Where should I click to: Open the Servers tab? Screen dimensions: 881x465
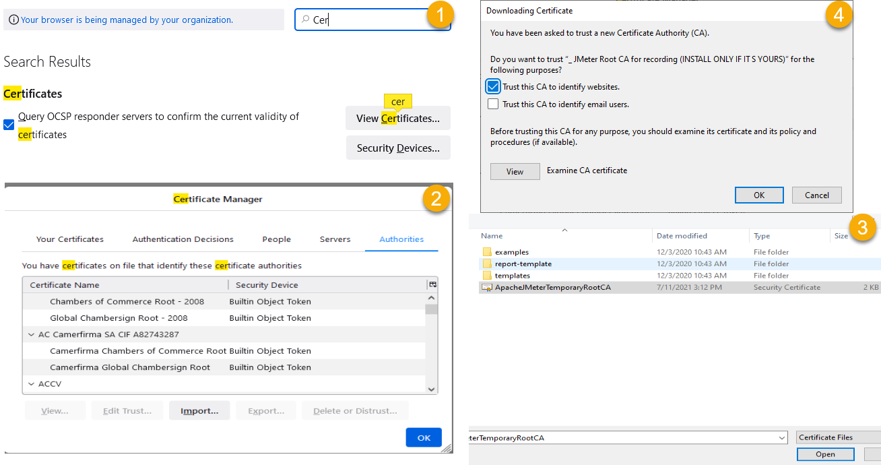335,239
